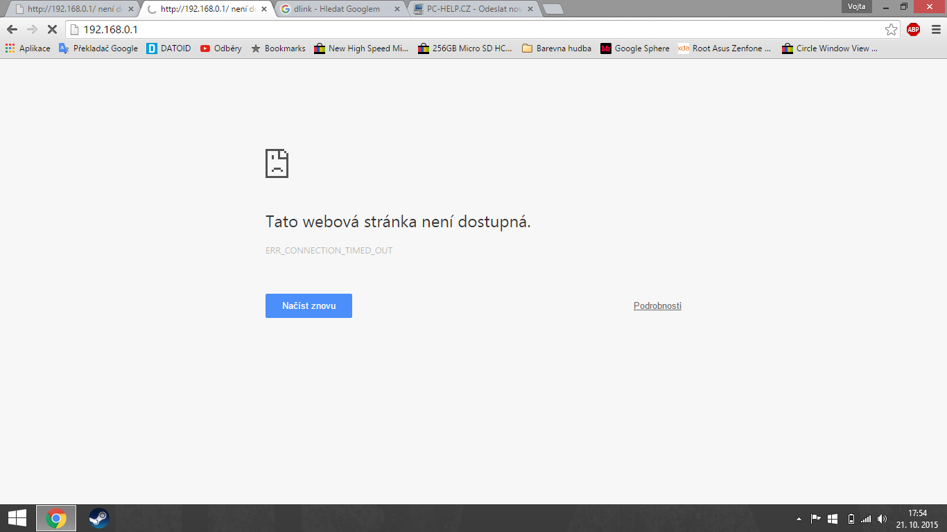Open the Odběry YouTube bookmark

220,48
